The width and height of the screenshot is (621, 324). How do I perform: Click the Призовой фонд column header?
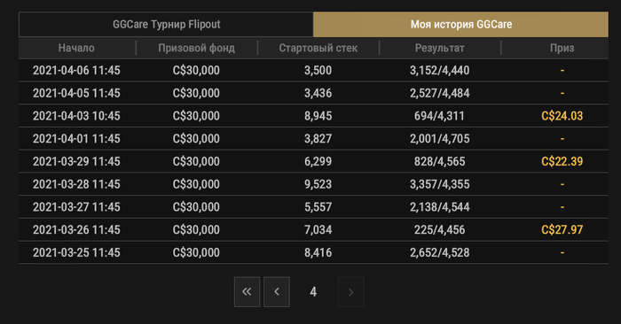point(196,48)
